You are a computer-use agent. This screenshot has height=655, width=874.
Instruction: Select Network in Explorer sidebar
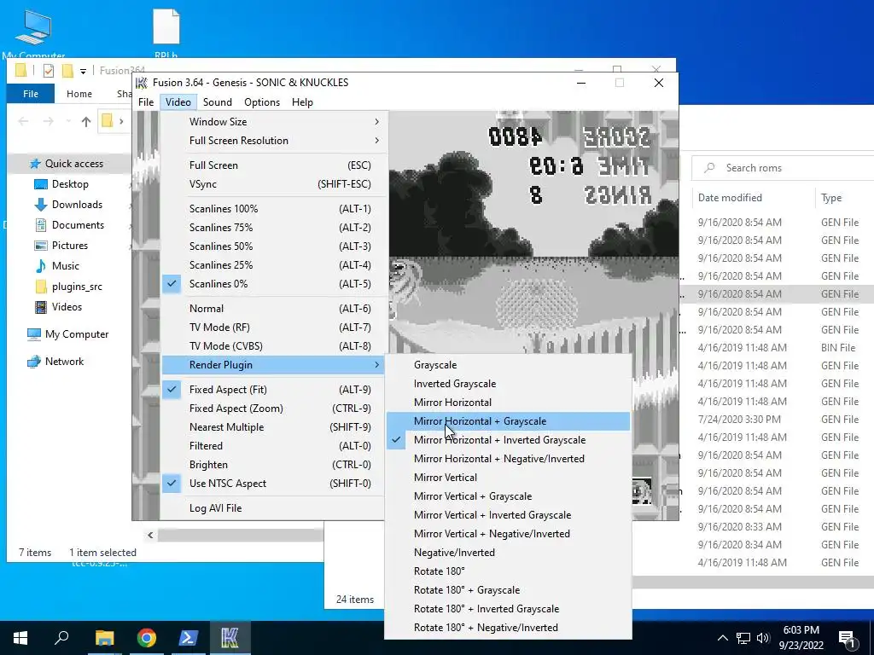[x=64, y=362]
